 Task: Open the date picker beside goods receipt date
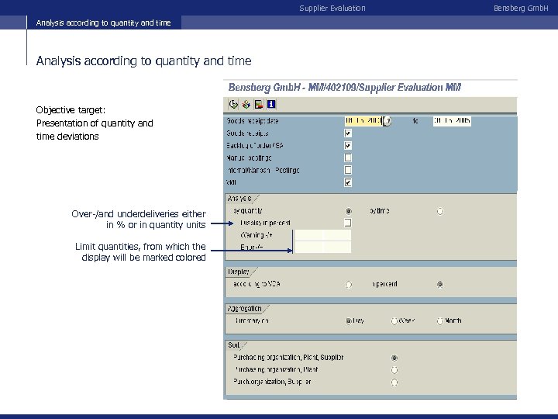tap(387, 121)
